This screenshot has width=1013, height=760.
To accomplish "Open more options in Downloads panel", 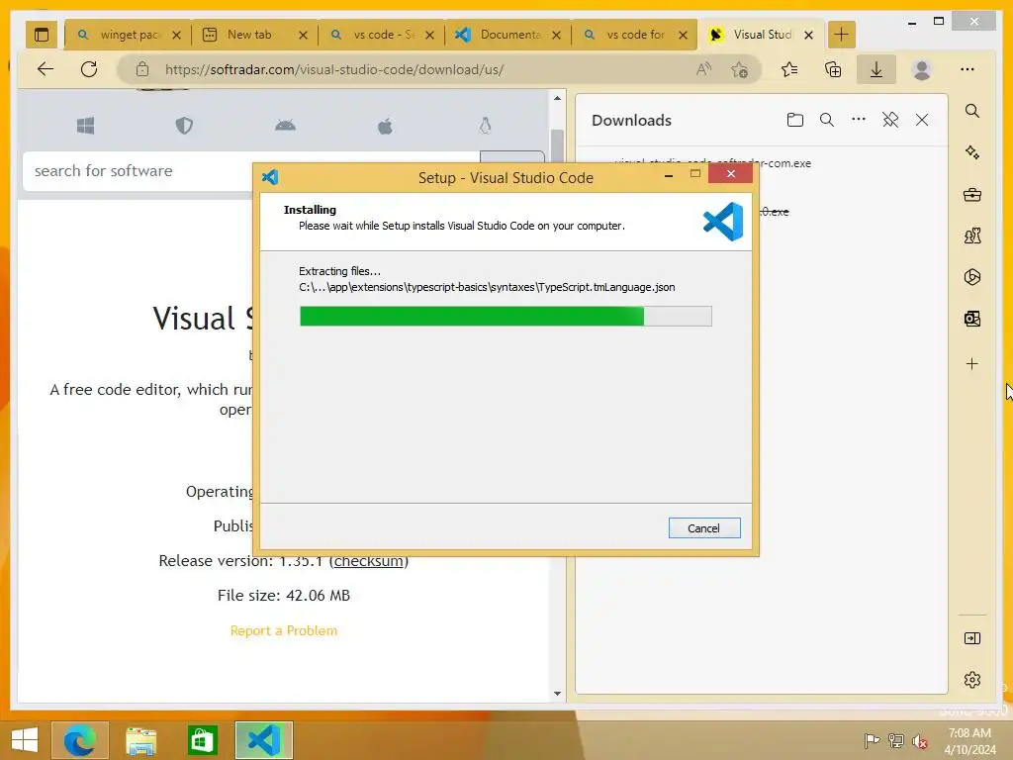I will click(x=859, y=120).
